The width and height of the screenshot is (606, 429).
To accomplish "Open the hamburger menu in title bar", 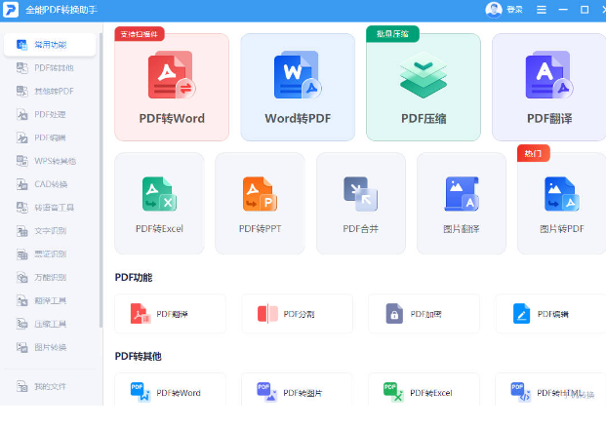I will [x=542, y=10].
